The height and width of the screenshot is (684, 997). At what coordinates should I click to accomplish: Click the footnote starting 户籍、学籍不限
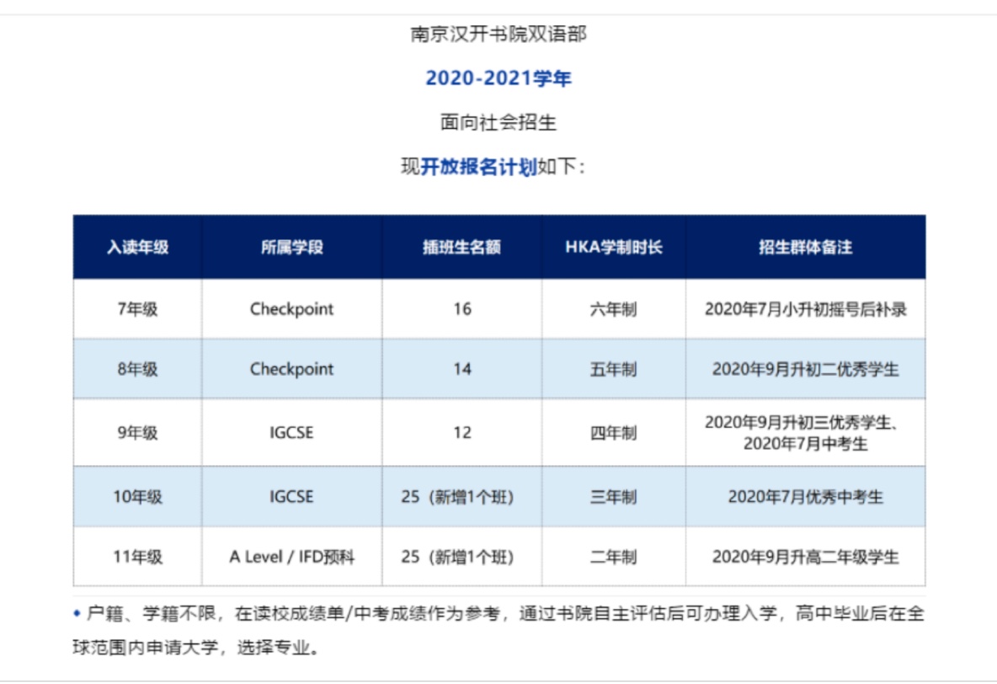(x=498, y=631)
